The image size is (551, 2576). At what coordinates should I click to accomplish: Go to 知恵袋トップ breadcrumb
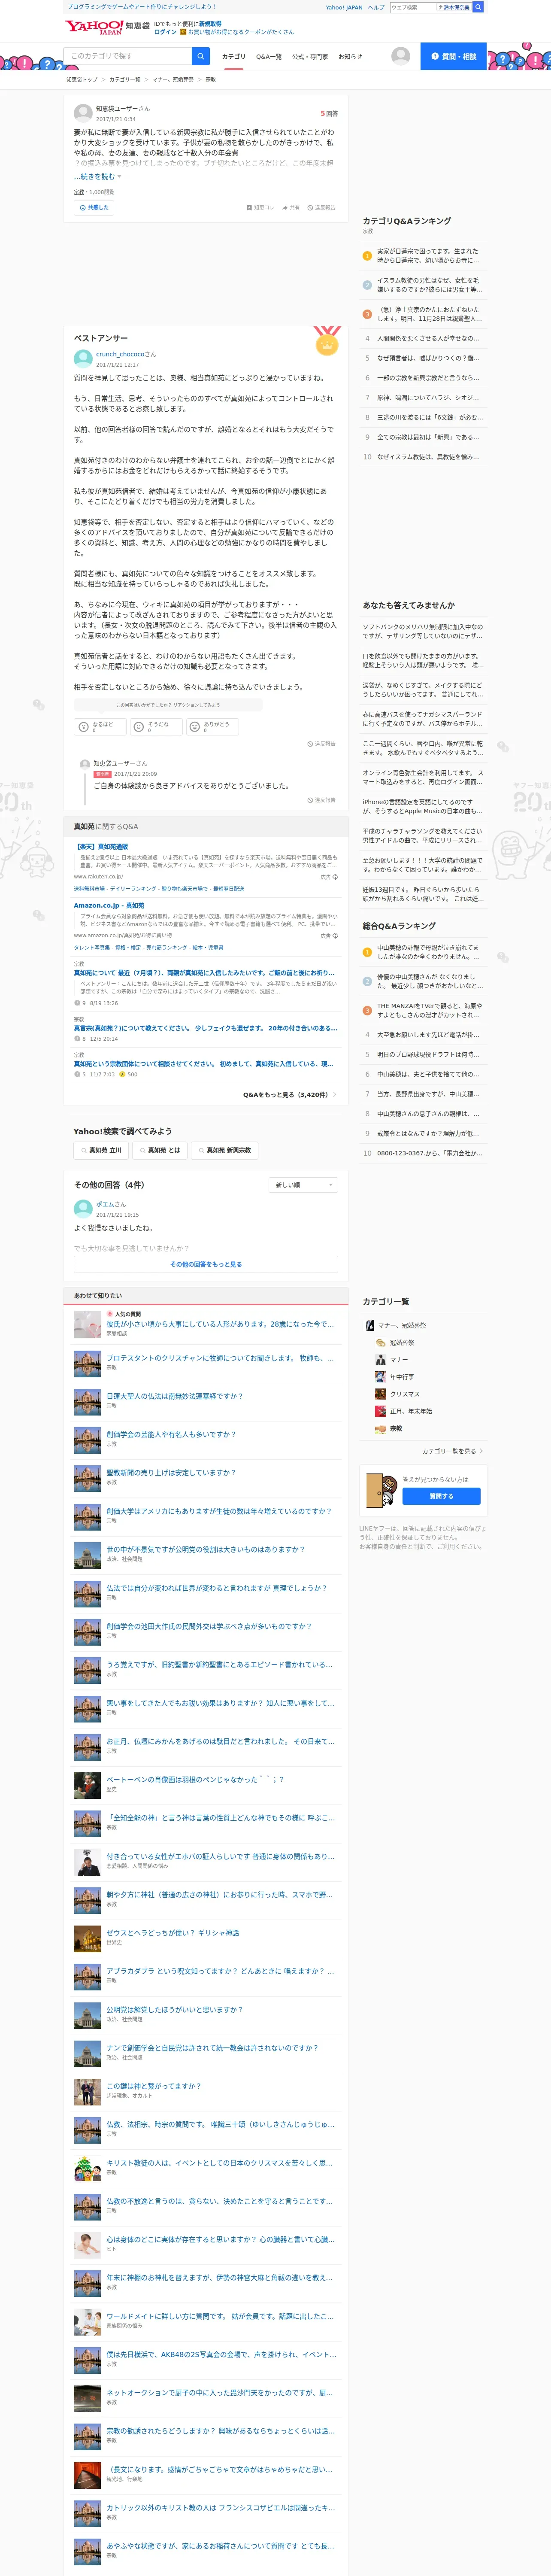(x=82, y=79)
